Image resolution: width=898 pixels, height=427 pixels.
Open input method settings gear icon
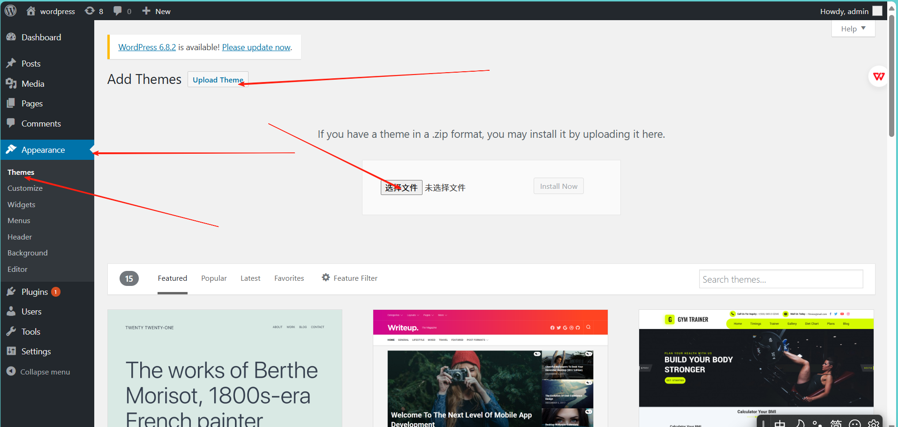tap(873, 424)
